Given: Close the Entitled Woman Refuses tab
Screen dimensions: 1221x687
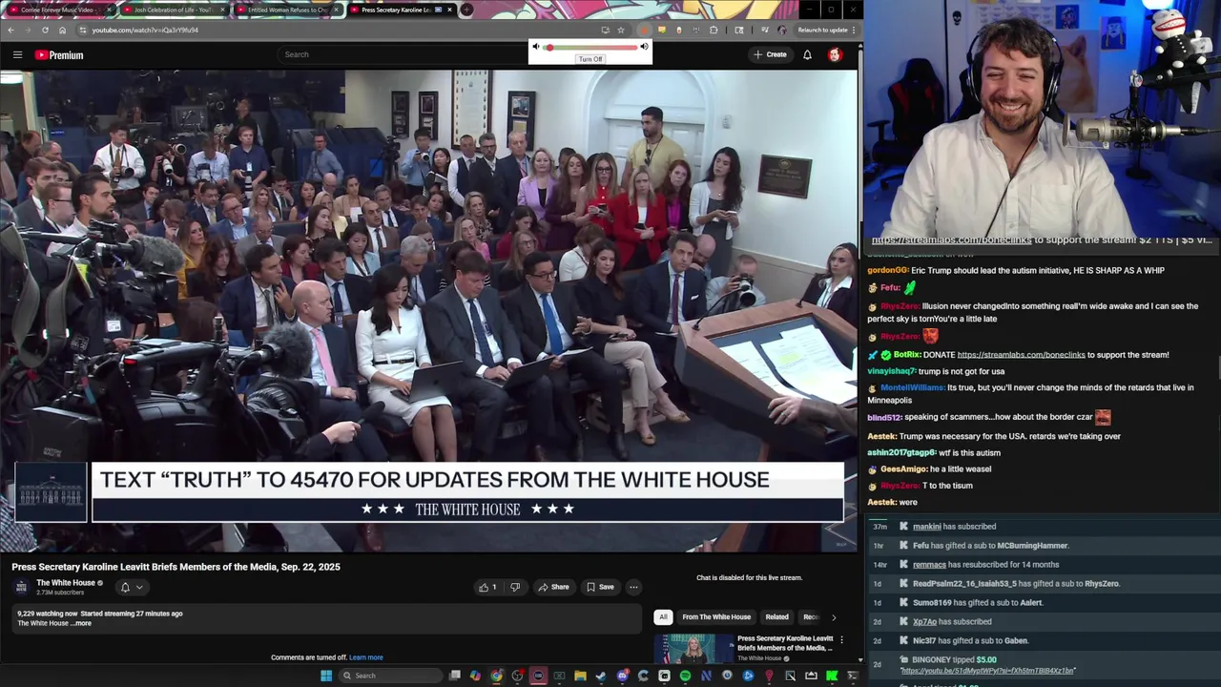Looking at the screenshot, I should pos(336,10).
